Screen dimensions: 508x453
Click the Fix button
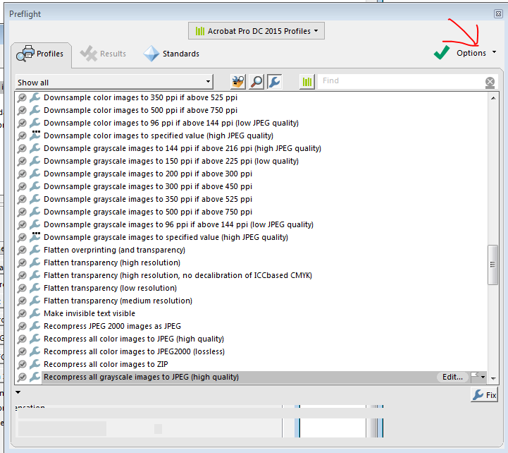coord(484,395)
